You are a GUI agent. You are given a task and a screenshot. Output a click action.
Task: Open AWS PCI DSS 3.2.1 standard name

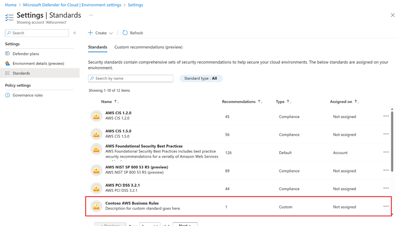point(123,185)
